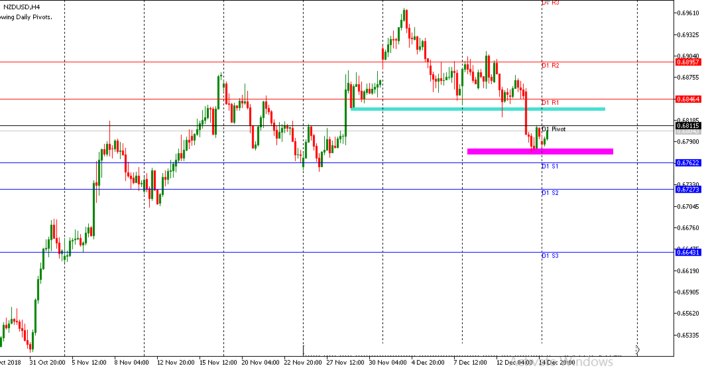
Task: Select the D1 S3 support label
Action: pos(550,255)
